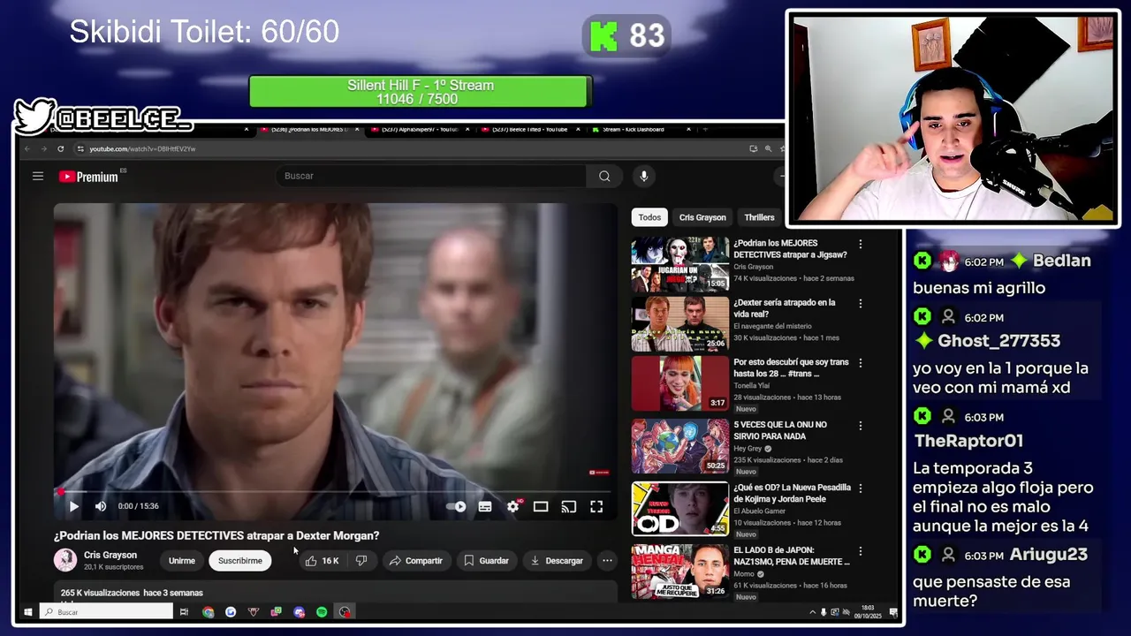This screenshot has height=636, width=1131.
Task: Expand the video description with 265 K visualizaciones
Action: 335,593
